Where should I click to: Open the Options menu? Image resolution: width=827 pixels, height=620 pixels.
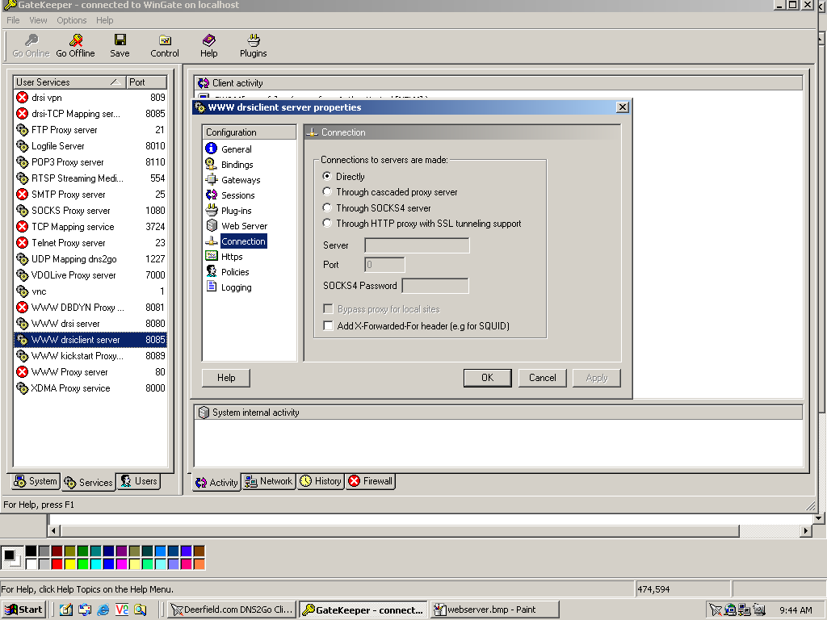click(72, 20)
